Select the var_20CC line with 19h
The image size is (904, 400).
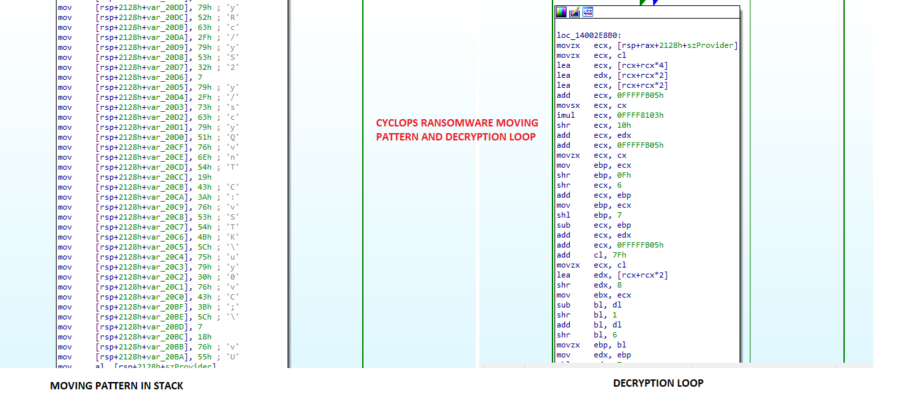(x=134, y=177)
